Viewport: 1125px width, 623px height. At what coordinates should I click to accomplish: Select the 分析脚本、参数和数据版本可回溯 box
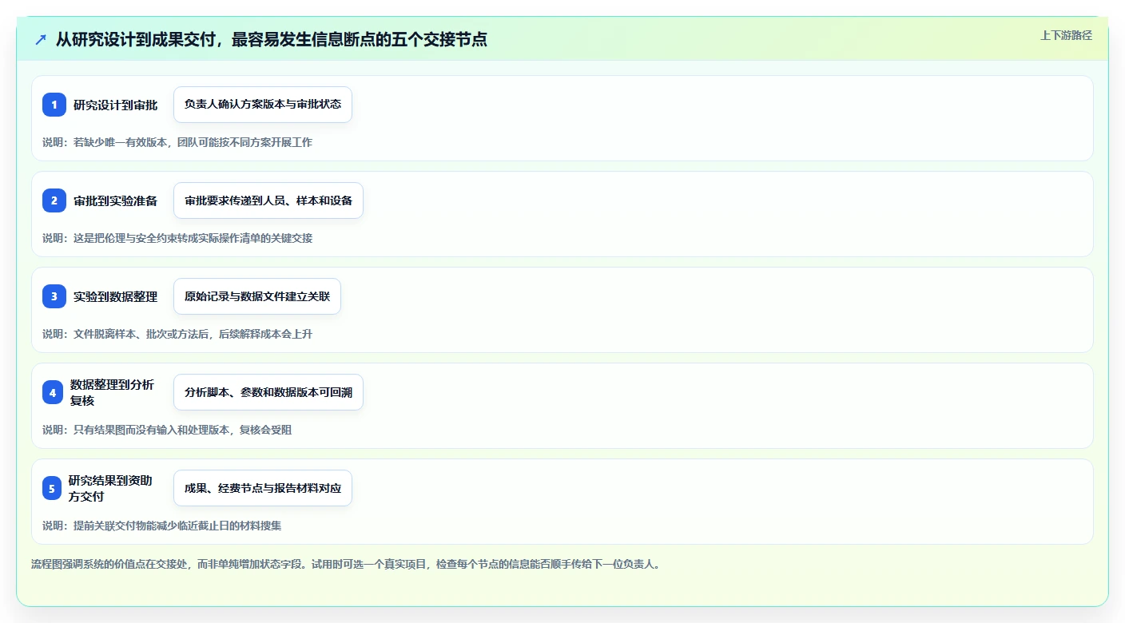pyautogui.click(x=268, y=392)
